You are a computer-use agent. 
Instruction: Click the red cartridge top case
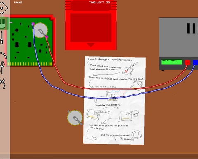[91, 25]
